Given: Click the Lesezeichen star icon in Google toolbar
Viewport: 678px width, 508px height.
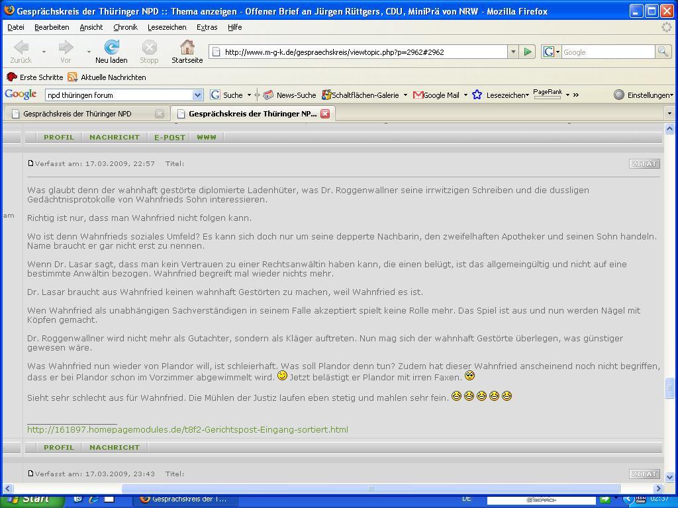Looking at the screenshot, I should [x=477, y=95].
